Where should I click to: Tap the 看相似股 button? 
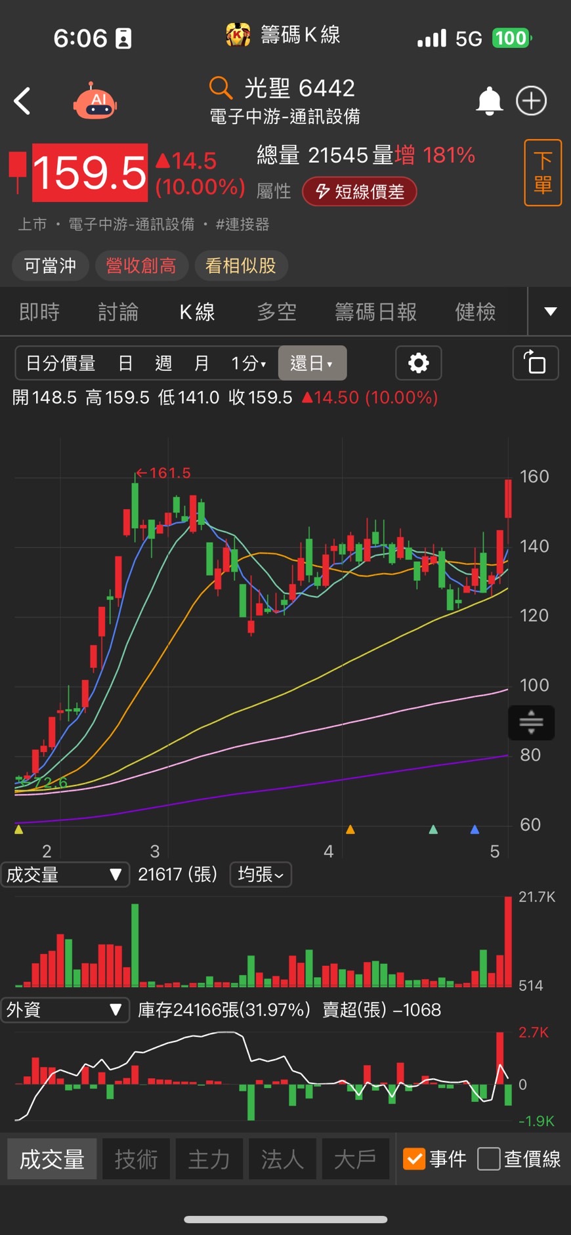point(241,266)
